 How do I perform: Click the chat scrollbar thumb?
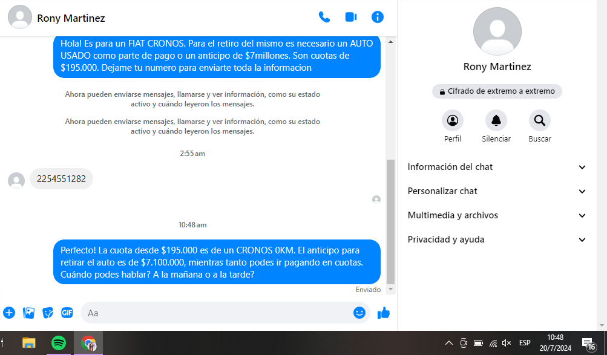coord(390,221)
